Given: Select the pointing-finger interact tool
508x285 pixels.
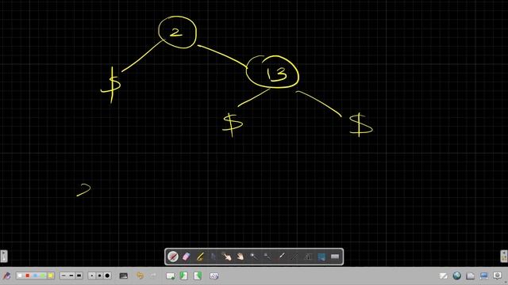Looking at the screenshot, I should (x=227, y=256).
